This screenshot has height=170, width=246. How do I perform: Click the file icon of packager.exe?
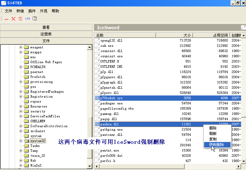click(97, 103)
